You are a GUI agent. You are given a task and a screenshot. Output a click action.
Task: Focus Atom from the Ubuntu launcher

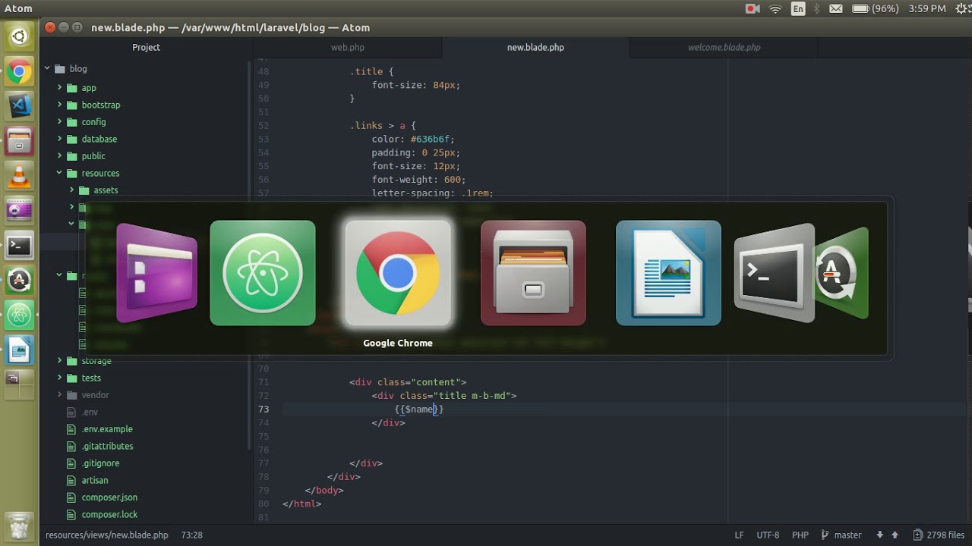[20, 315]
